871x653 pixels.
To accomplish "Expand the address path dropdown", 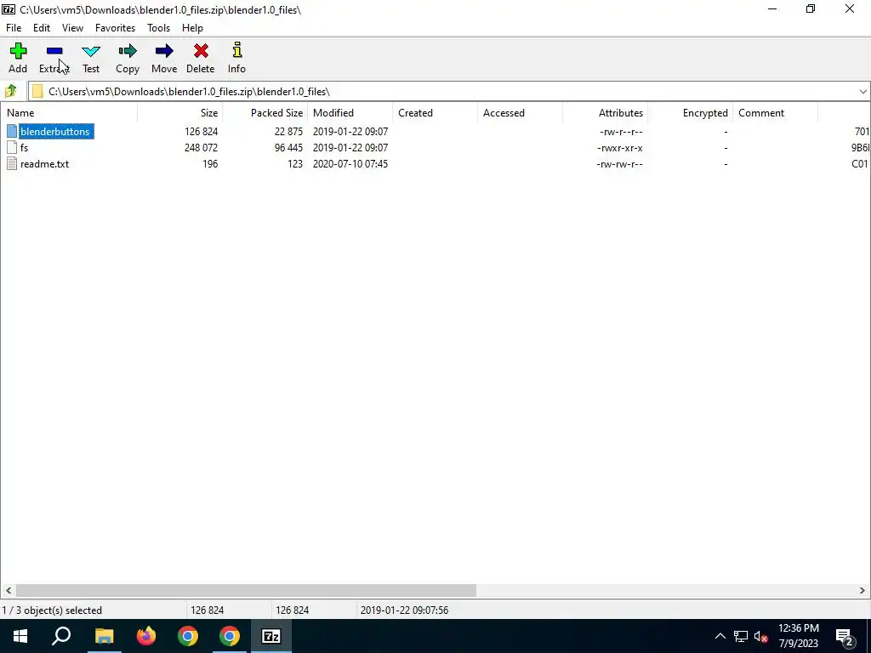I will click(862, 92).
